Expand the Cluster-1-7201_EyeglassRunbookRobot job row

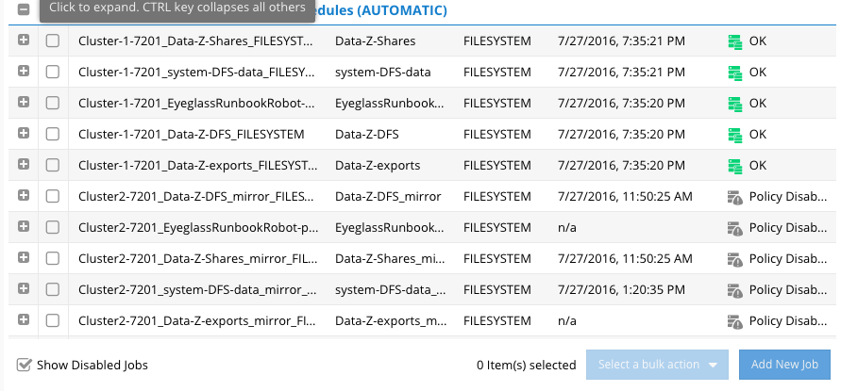click(24, 102)
